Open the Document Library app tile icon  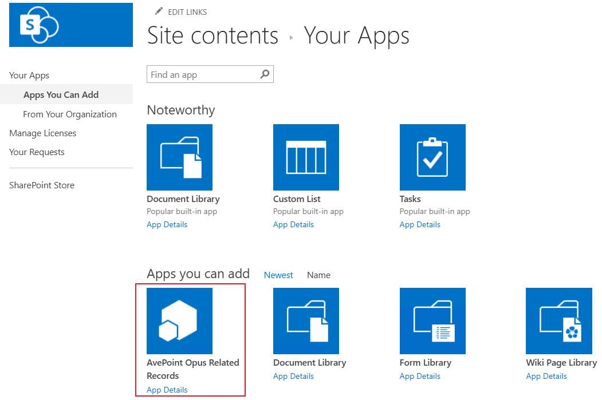pos(180,157)
